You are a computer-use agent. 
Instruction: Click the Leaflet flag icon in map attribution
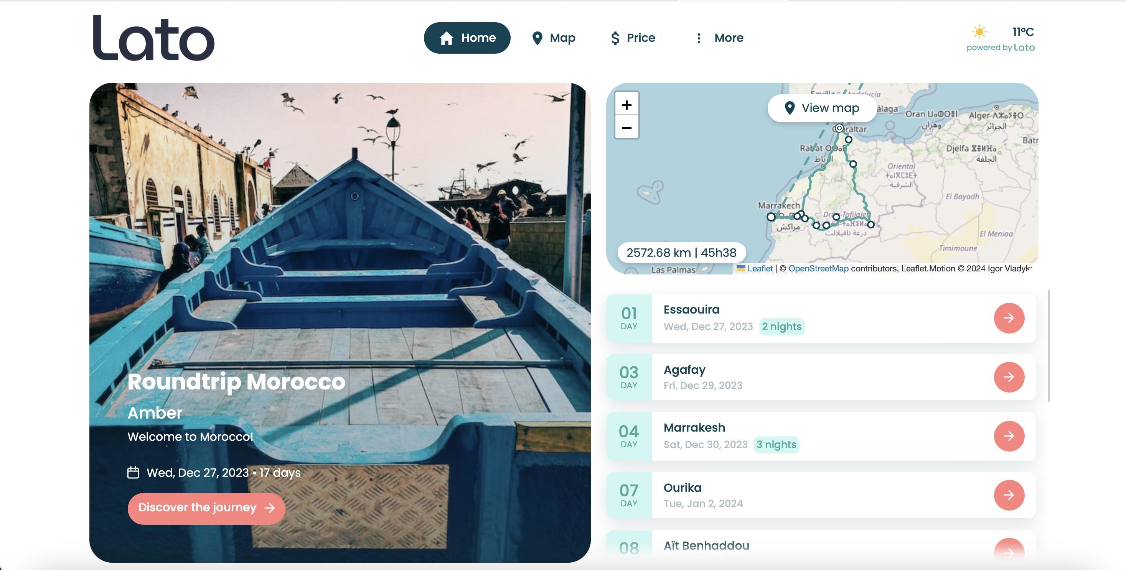(x=740, y=268)
